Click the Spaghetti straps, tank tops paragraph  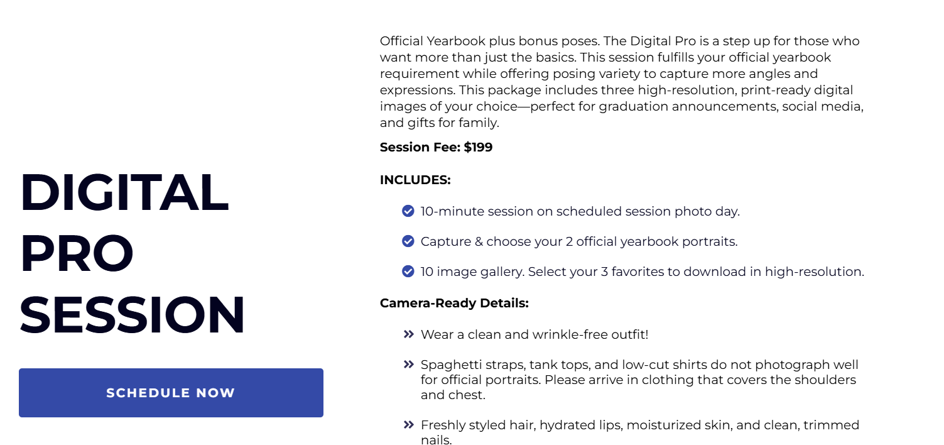point(639,380)
